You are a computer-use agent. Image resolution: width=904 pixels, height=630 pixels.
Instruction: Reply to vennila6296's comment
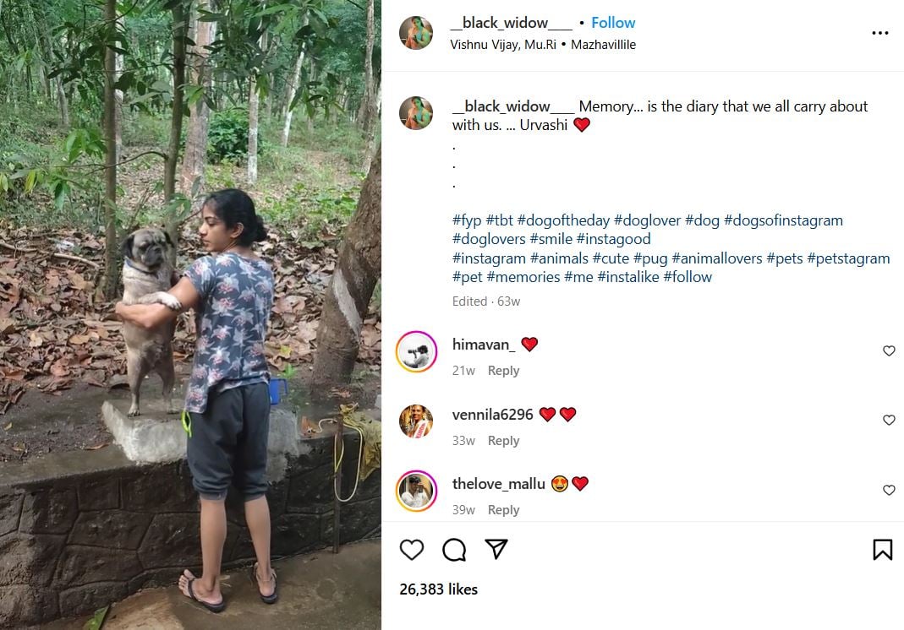[x=503, y=441]
